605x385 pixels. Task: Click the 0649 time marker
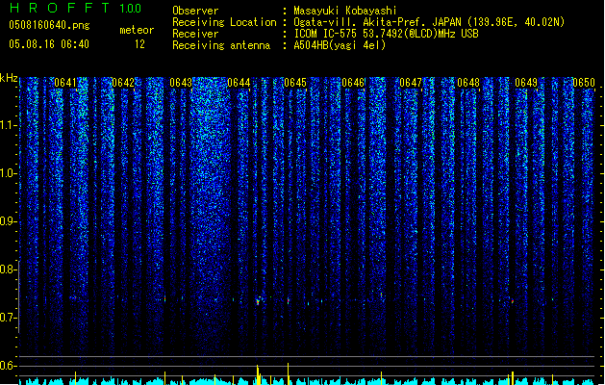pyautogui.click(x=526, y=83)
